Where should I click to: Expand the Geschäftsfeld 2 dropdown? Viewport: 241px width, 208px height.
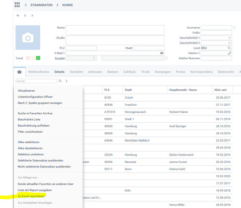pos(229,43)
